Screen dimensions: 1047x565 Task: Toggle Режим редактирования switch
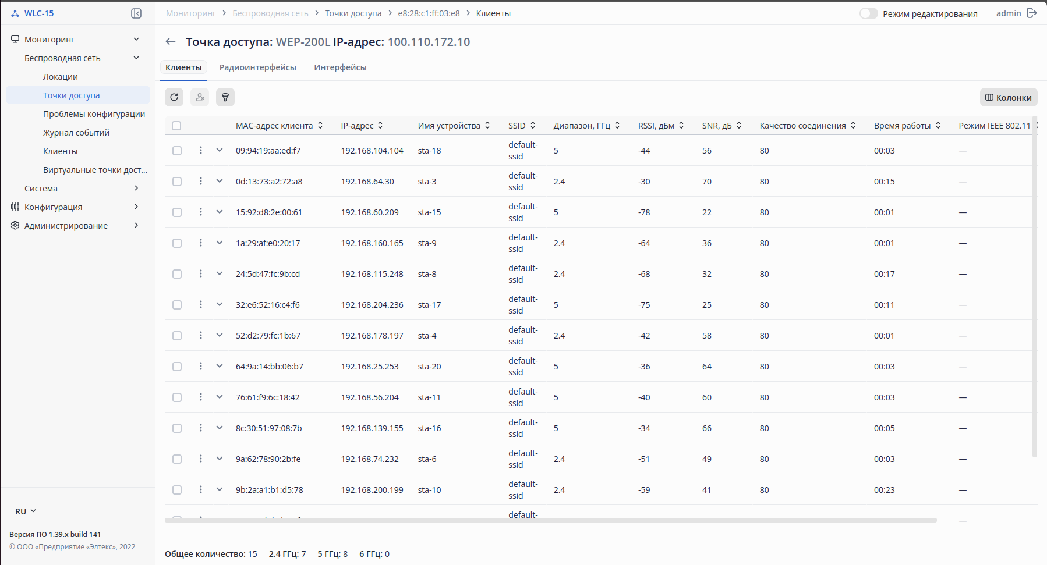click(868, 13)
